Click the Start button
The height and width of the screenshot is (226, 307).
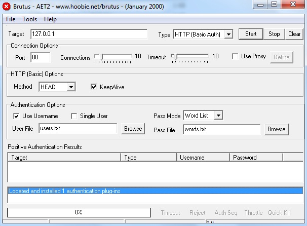click(251, 34)
